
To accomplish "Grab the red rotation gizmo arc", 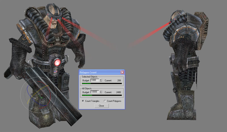I will (50, 95).
